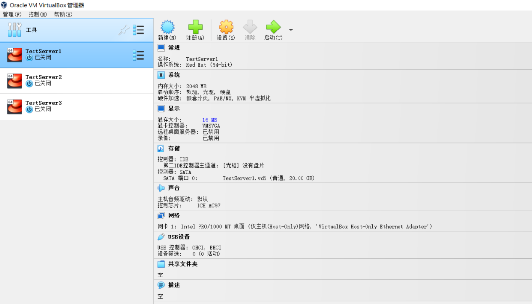Click the 已禁用 value beside 录像
The image size is (532, 304).
(x=211, y=138)
